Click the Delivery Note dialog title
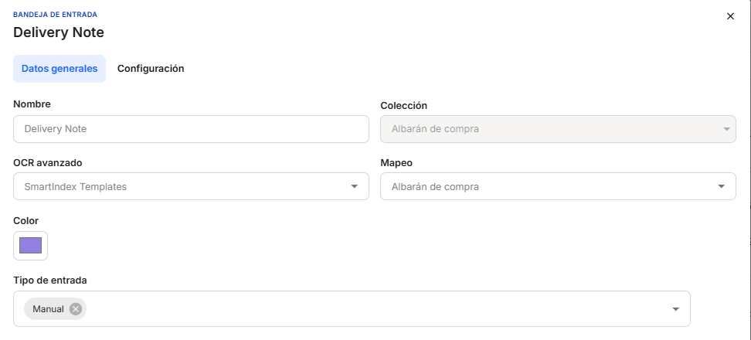The width and height of the screenshot is (751, 340). [x=59, y=32]
